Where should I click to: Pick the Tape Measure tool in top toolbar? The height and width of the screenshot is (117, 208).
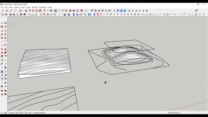pyautogui.click(x=44, y=11)
